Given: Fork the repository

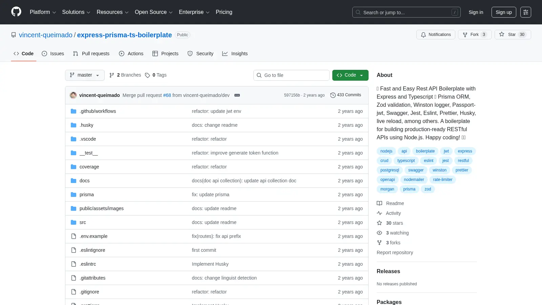Looking at the screenshot, I should pos(475,35).
